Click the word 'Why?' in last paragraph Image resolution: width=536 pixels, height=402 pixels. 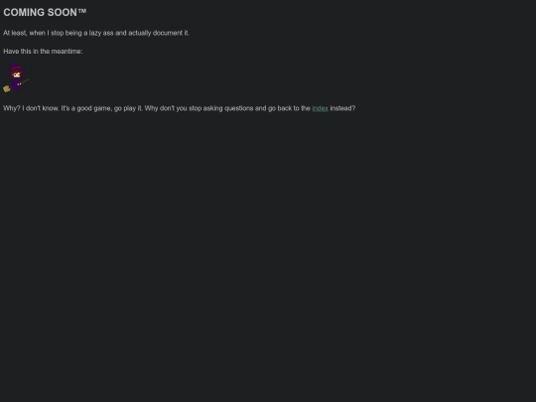point(12,108)
